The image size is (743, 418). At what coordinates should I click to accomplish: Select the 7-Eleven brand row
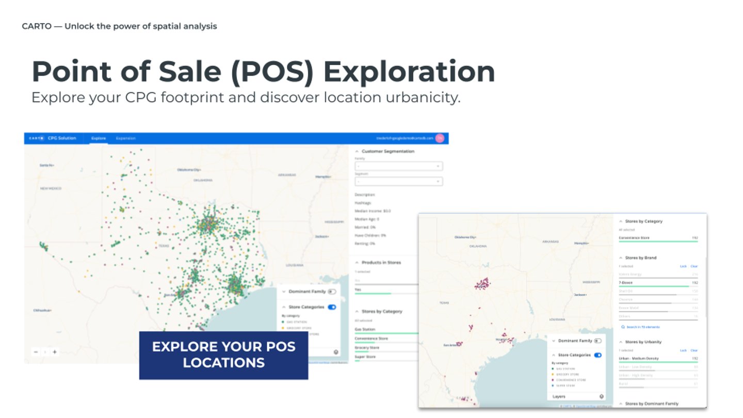(x=658, y=284)
